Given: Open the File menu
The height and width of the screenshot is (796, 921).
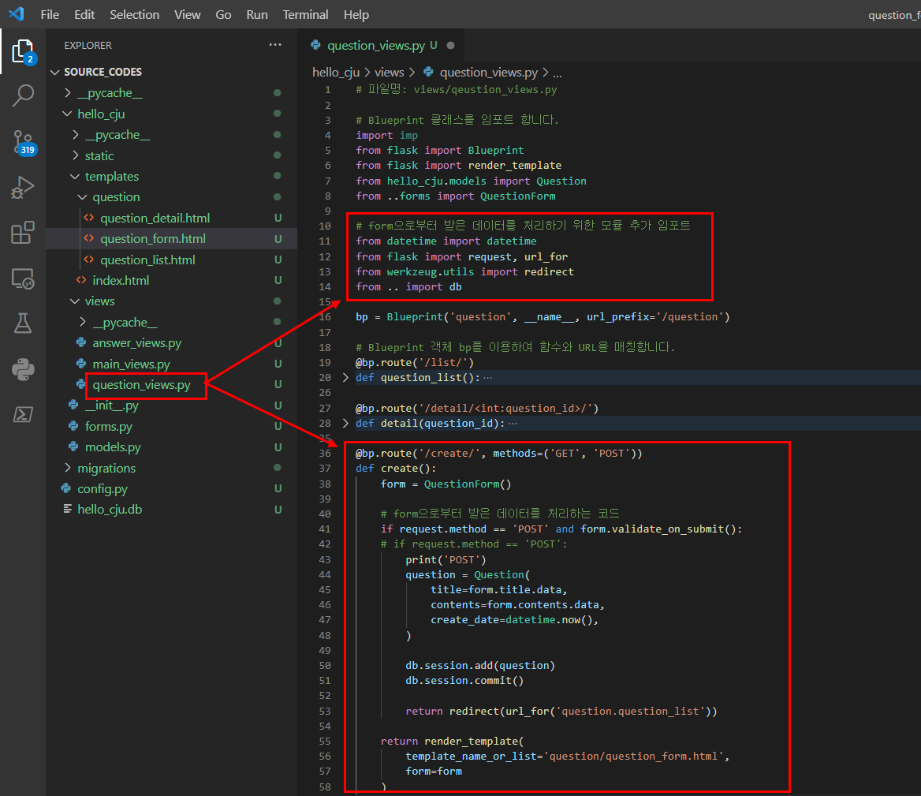Looking at the screenshot, I should tap(50, 15).
